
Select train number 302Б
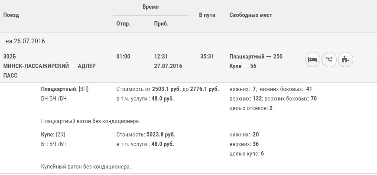(9, 57)
